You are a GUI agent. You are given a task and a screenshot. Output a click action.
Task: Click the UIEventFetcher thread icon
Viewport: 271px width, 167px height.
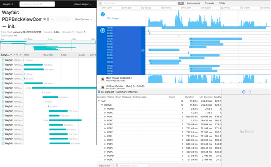102,87
